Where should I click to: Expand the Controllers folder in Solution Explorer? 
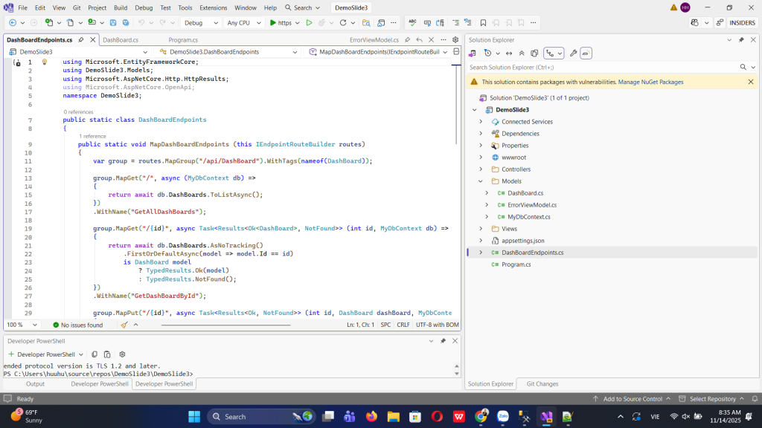[x=481, y=169]
